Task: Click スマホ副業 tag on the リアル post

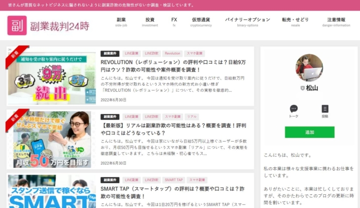Action: 173,117
